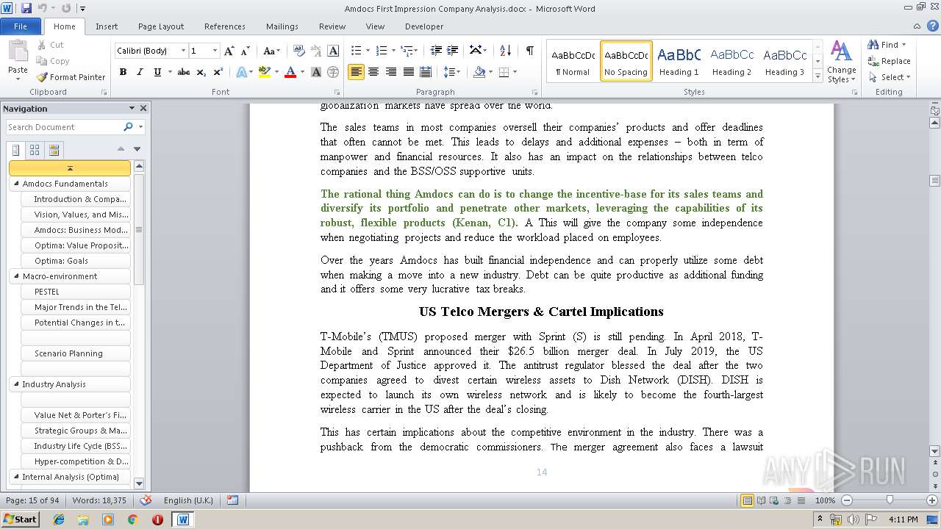Expand the Styles gallery

coord(817,76)
